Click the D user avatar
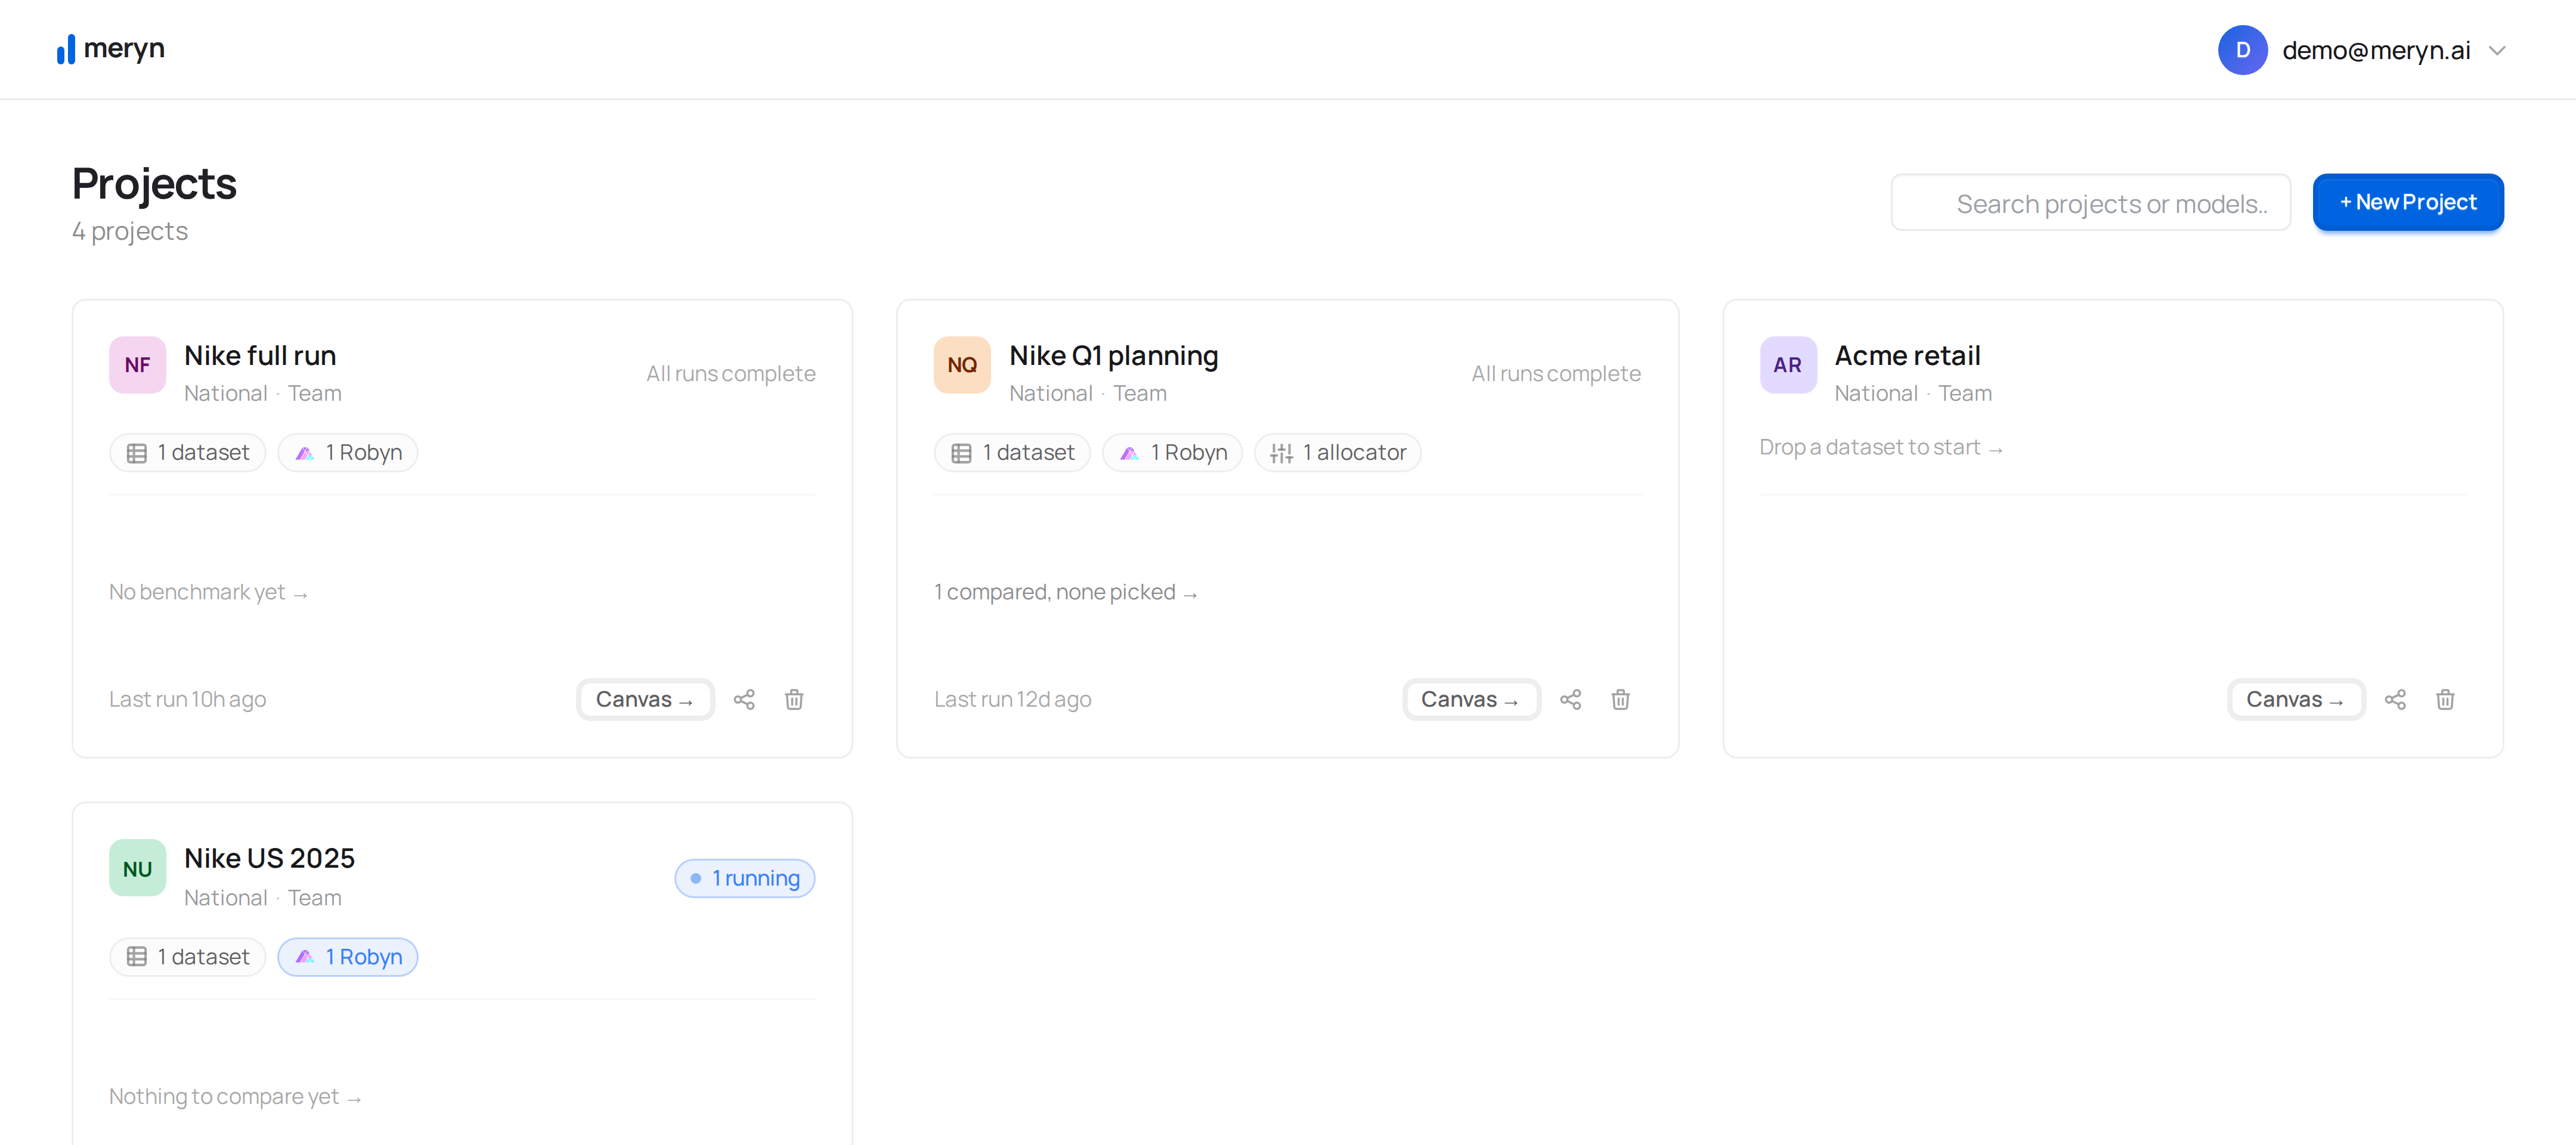 2242,50
